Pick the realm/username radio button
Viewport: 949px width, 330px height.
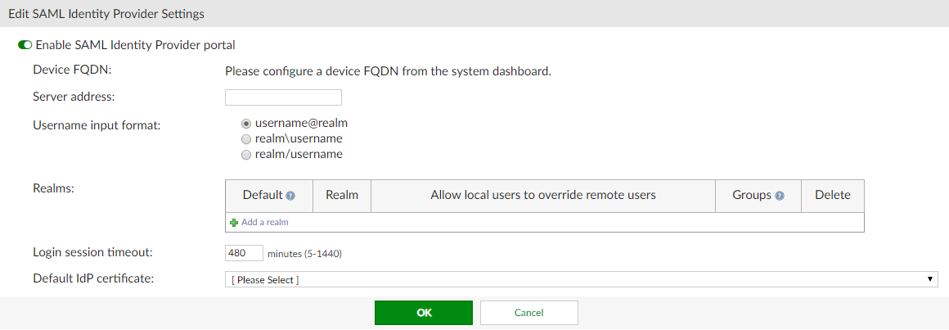(x=246, y=155)
